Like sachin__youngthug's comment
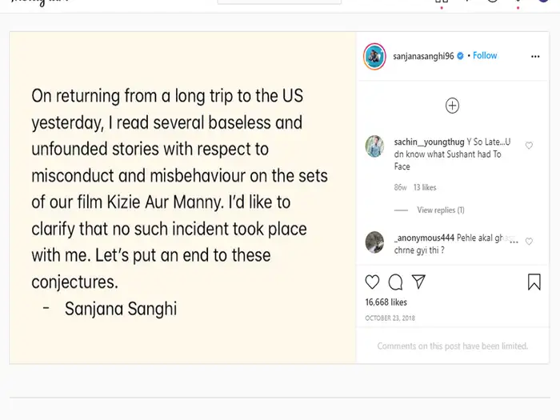 tap(529, 146)
